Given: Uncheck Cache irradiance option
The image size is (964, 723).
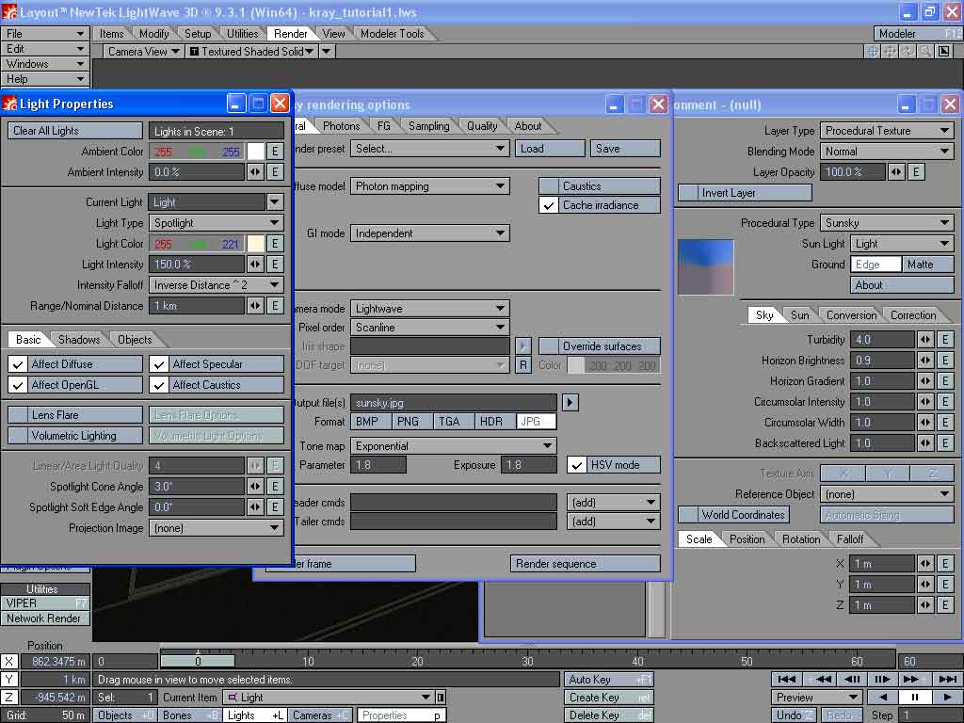Looking at the screenshot, I should [549, 205].
